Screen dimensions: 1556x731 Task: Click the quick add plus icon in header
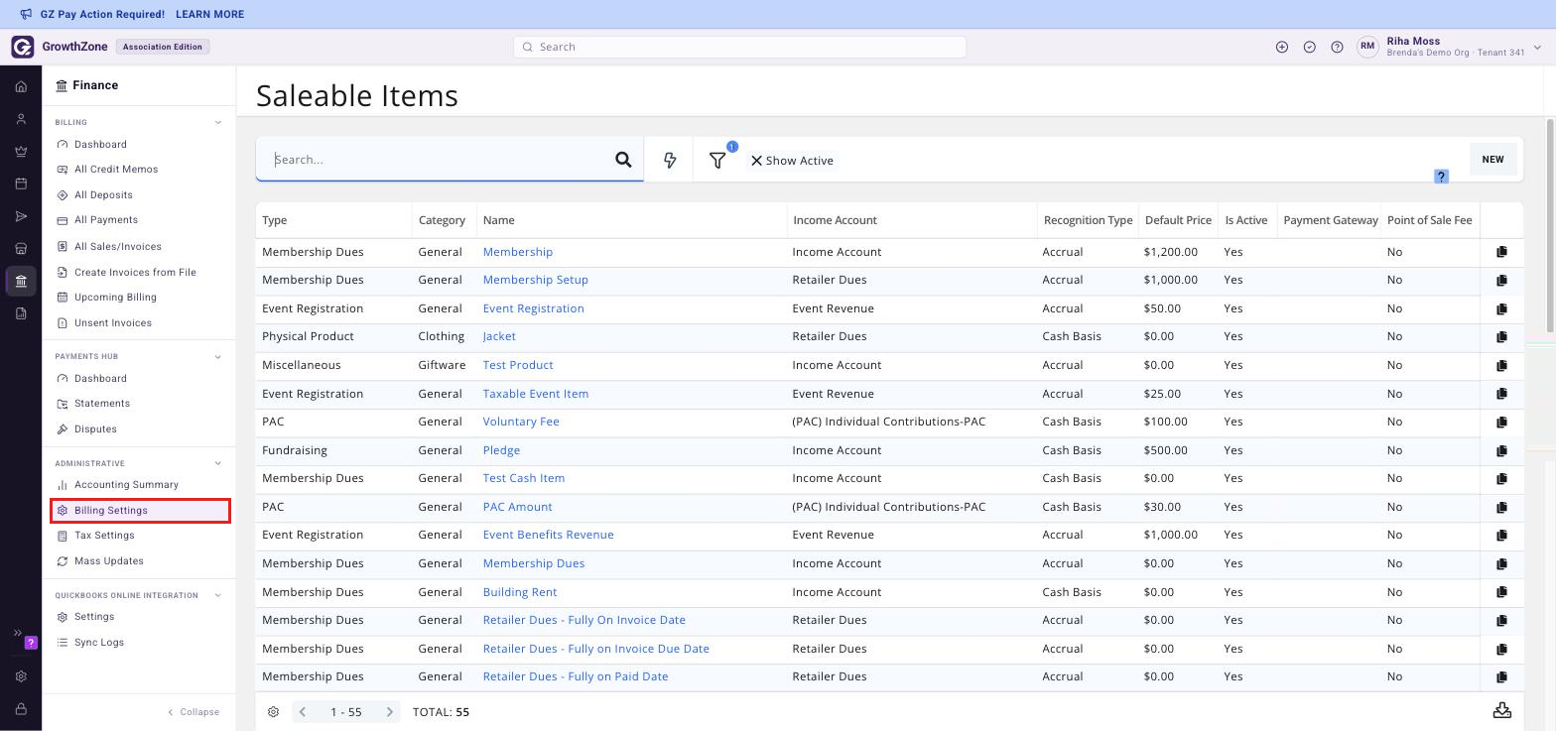pos(1282,47)
